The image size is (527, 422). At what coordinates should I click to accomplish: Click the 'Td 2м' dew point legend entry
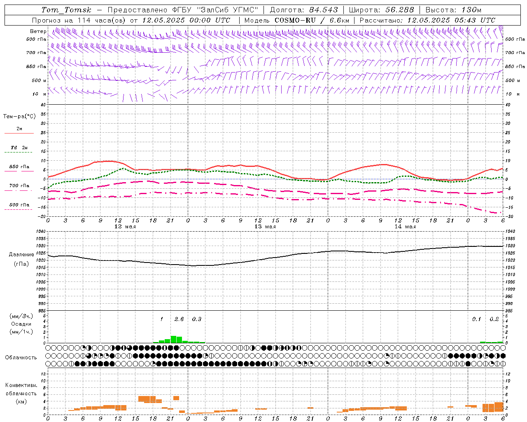pyautogui.click(x=19, y=148)
